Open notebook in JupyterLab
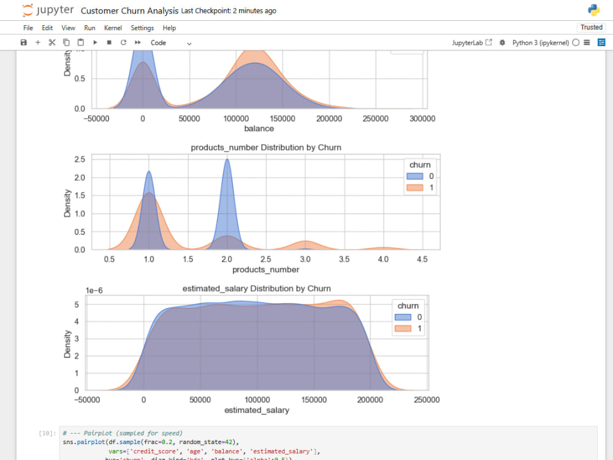This screenshot has width=613, height=460. 472,43
